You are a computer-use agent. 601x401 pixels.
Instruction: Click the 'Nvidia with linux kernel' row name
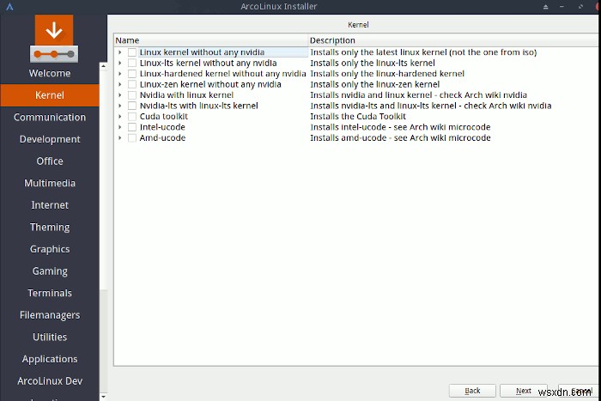pyautogui.click(x=186, y=95)
